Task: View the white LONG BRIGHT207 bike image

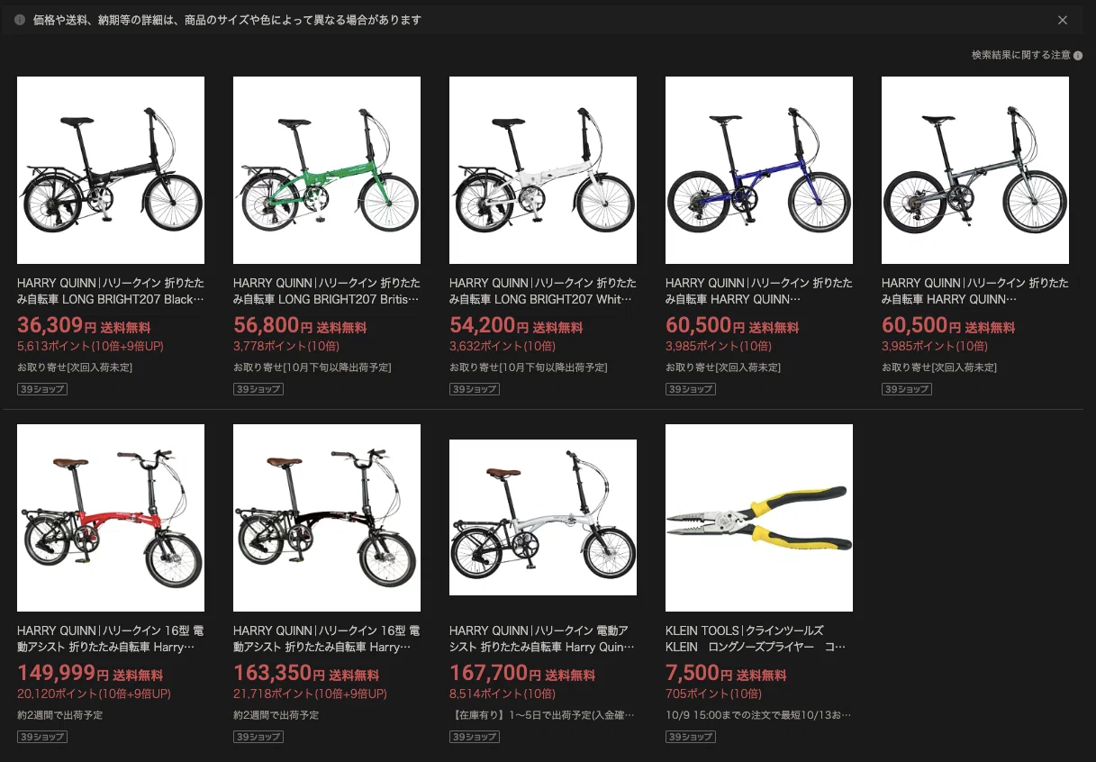Action: pyautogui.click(x=543, y=170)
